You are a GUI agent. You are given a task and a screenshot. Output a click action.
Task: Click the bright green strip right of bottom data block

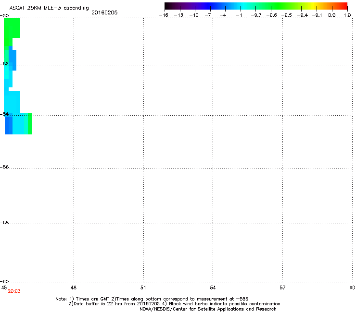[x=30, y=123]
